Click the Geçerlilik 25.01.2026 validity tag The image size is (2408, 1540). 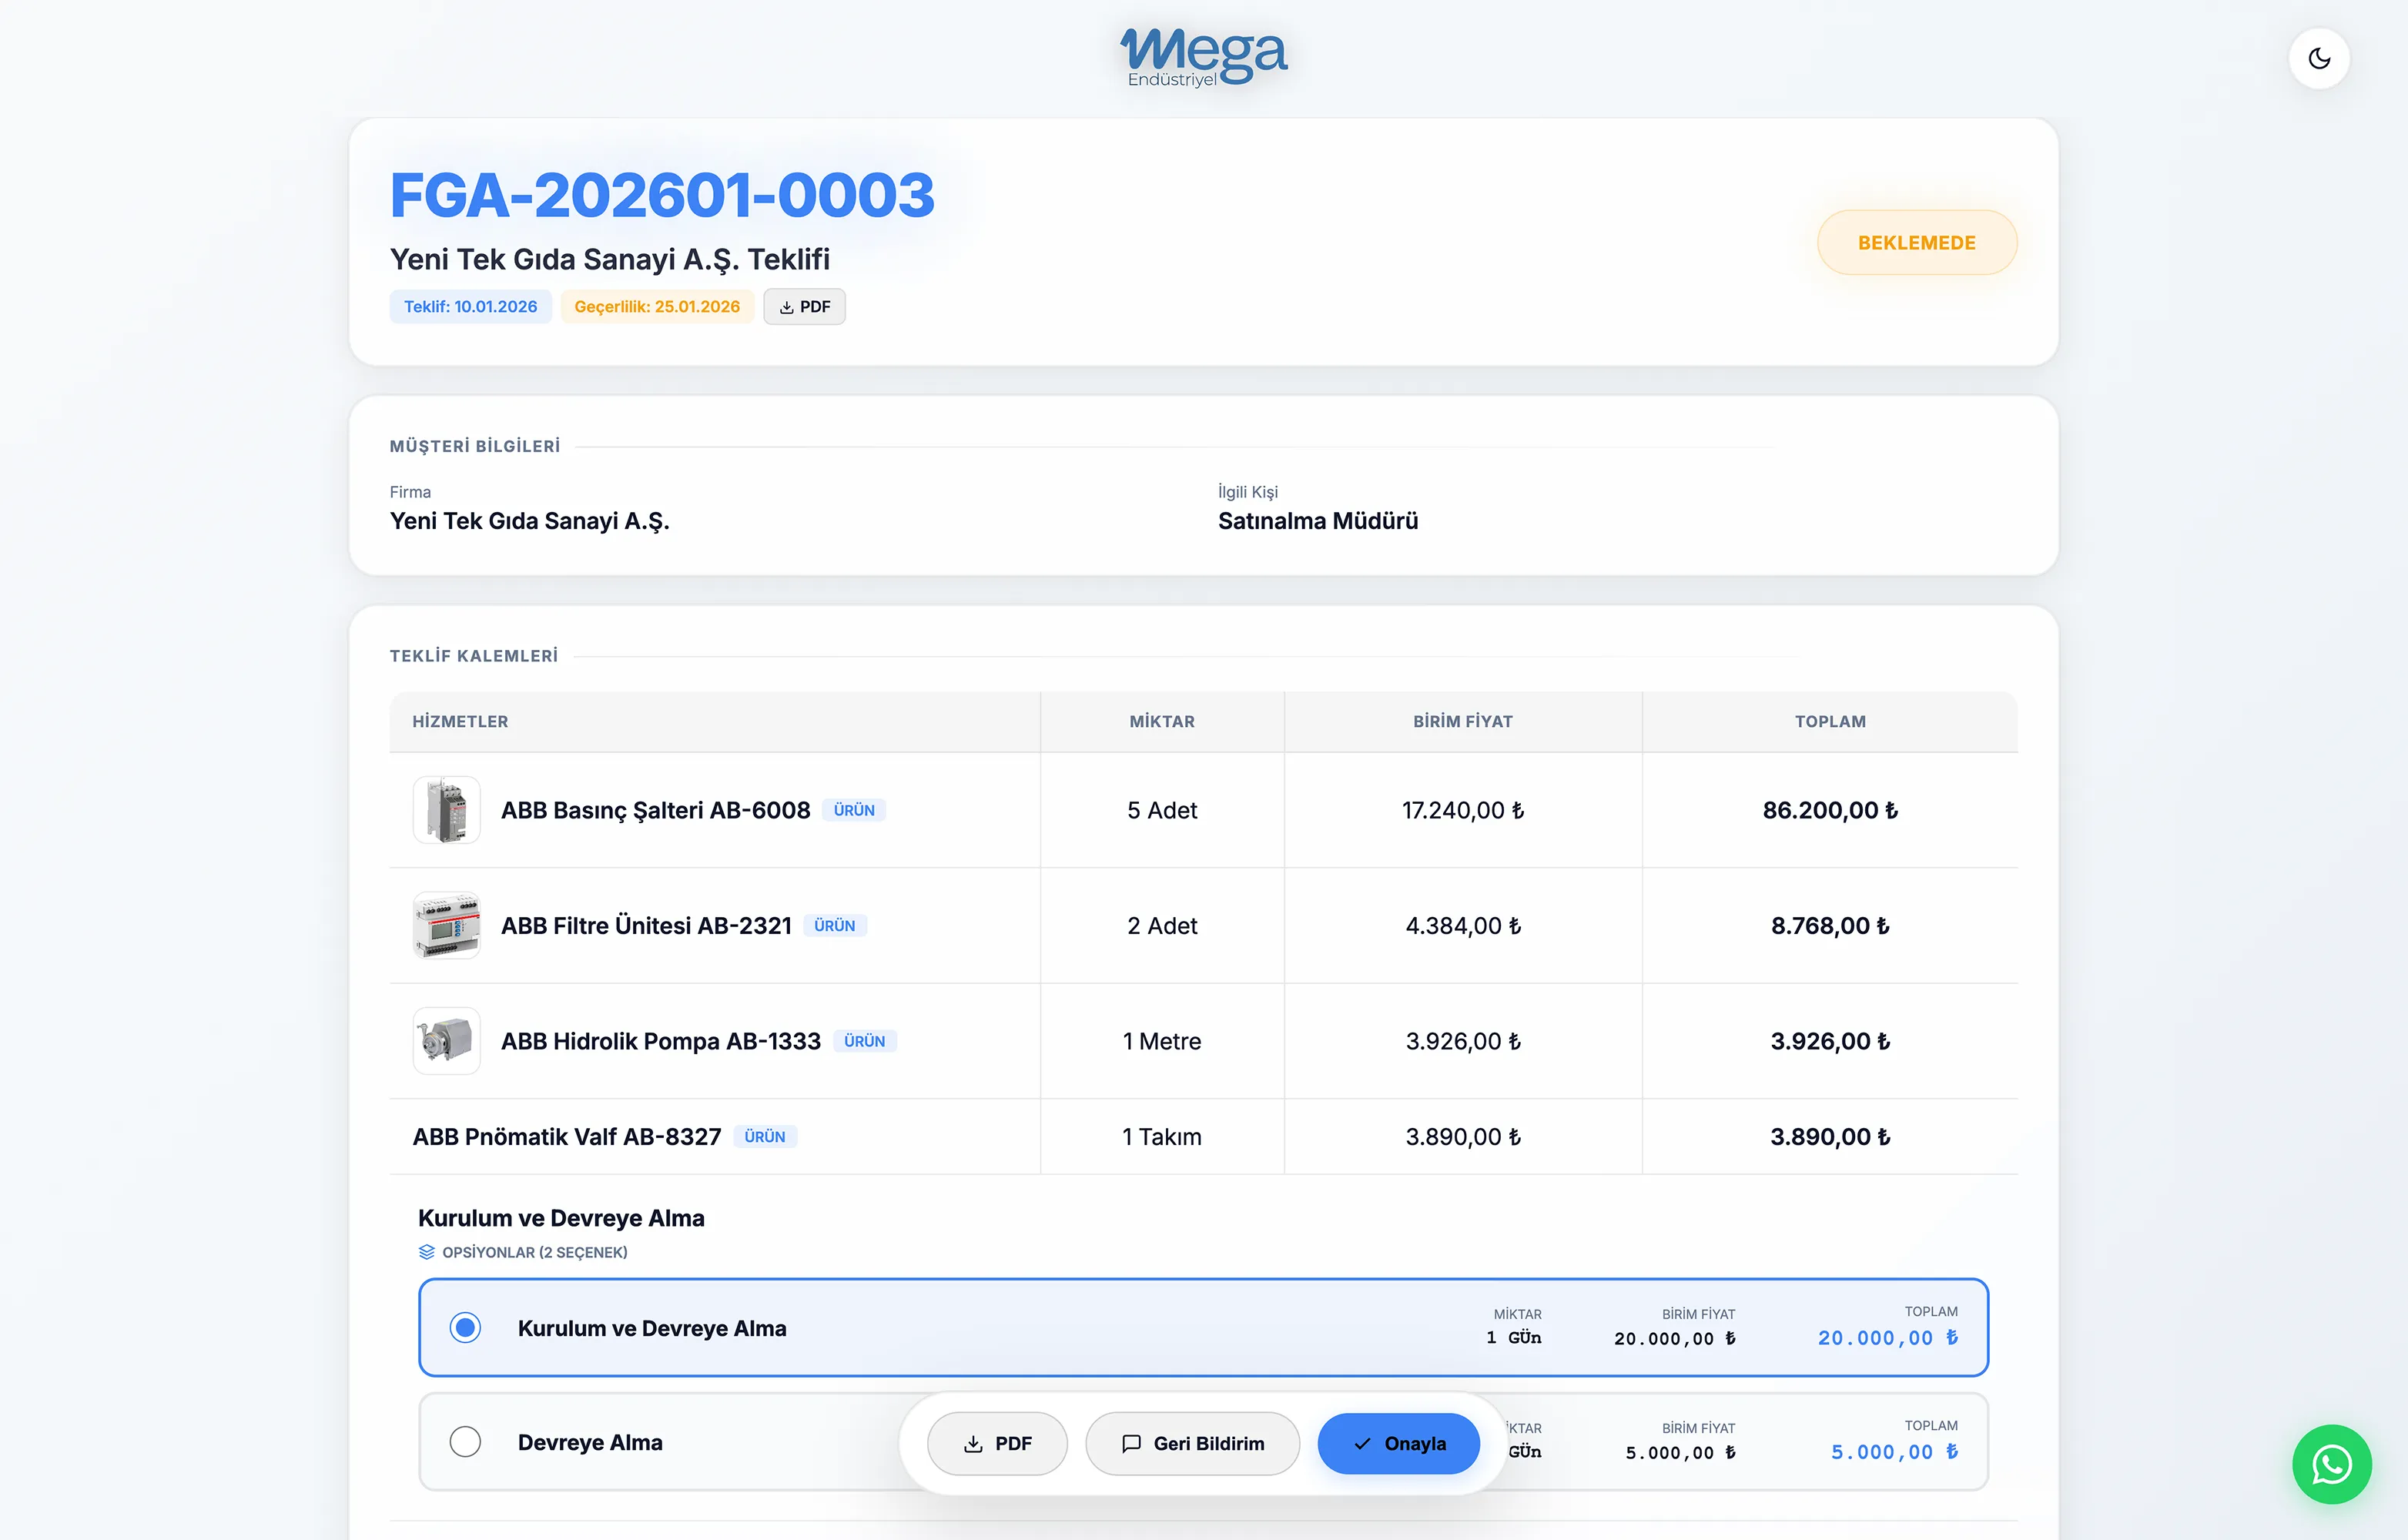pyautogui.click(x=656, y=307)
